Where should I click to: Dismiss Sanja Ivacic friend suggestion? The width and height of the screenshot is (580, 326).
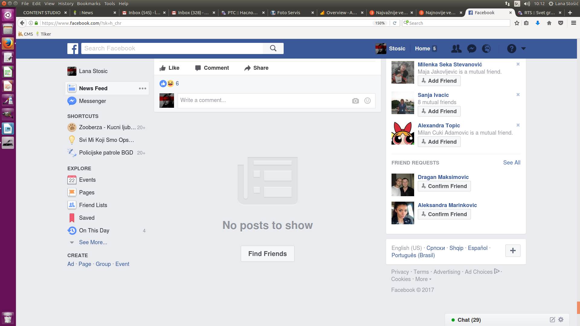[518, 95]
